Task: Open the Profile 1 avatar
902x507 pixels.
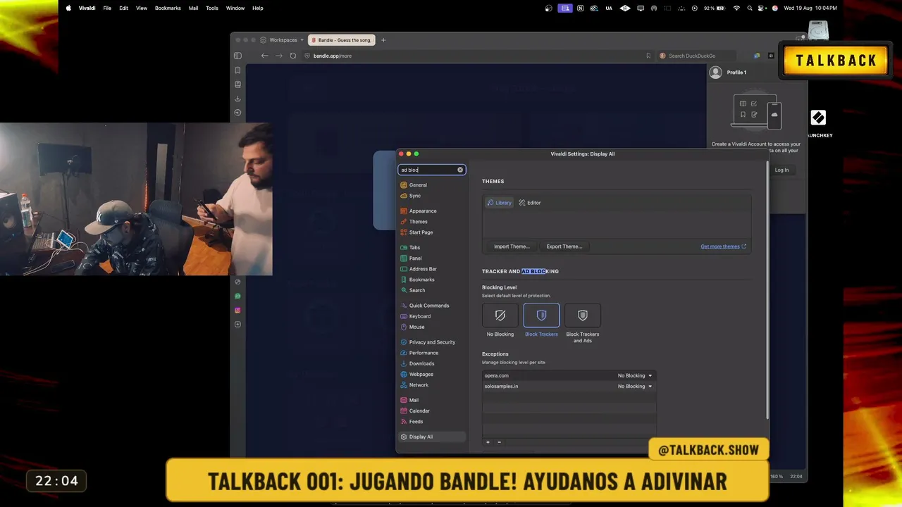Action: point(716,73)
